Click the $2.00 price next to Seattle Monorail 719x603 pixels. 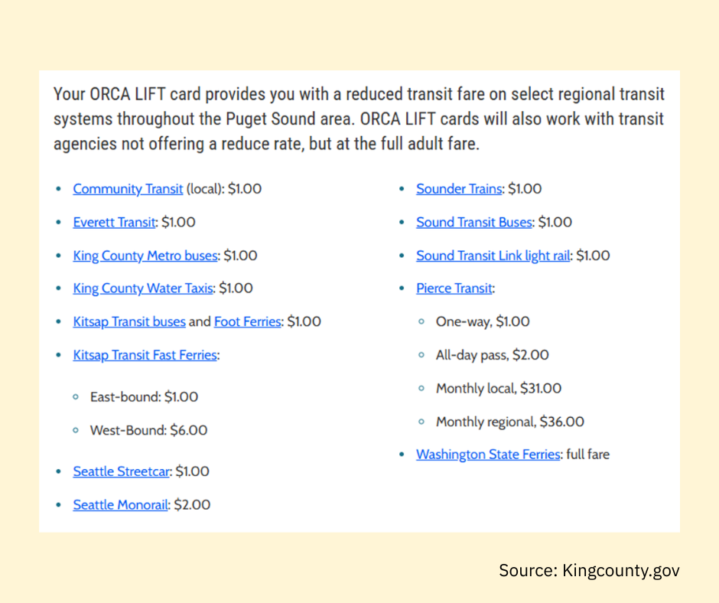192,505
